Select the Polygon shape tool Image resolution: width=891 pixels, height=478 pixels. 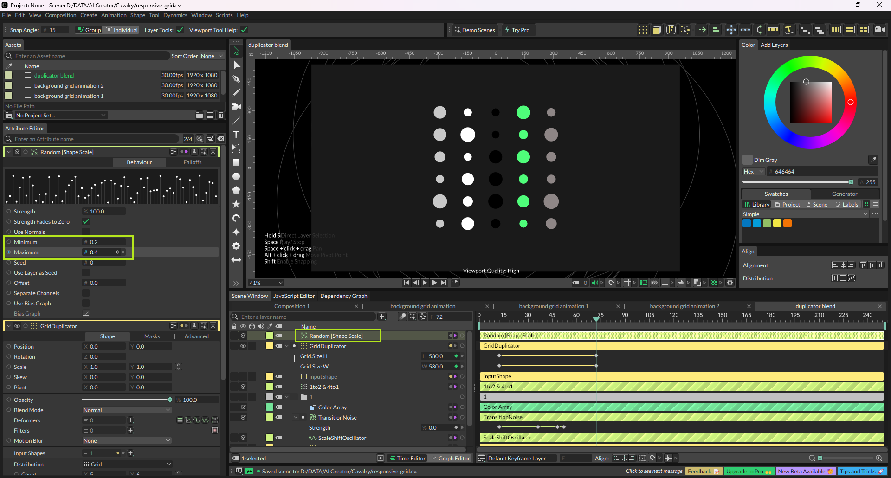[236, 190]
